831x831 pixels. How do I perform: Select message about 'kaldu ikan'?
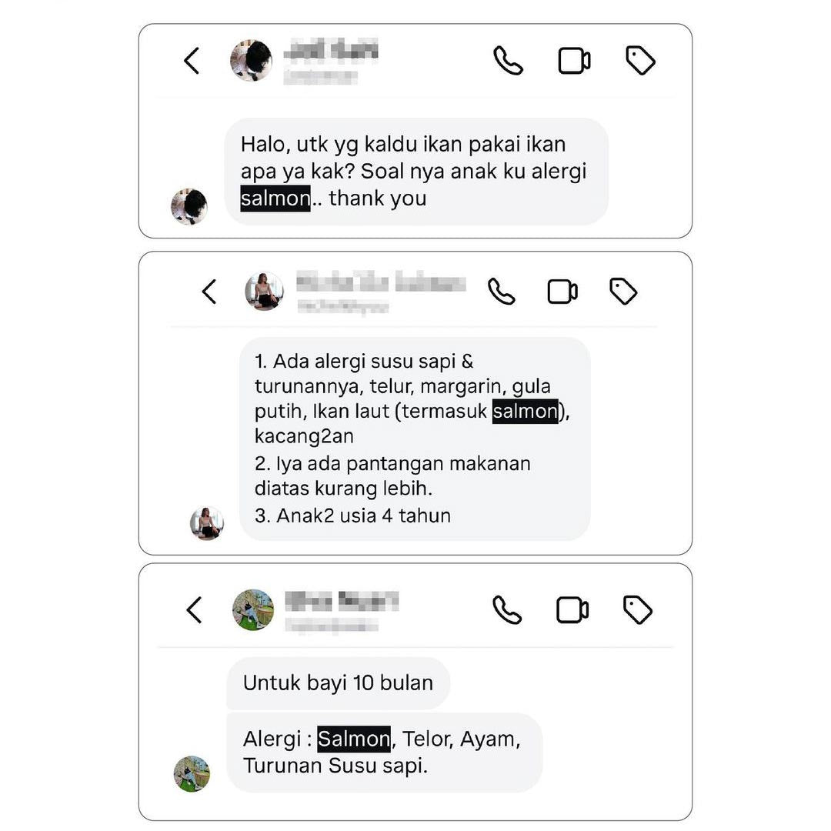tap(416, 172)
